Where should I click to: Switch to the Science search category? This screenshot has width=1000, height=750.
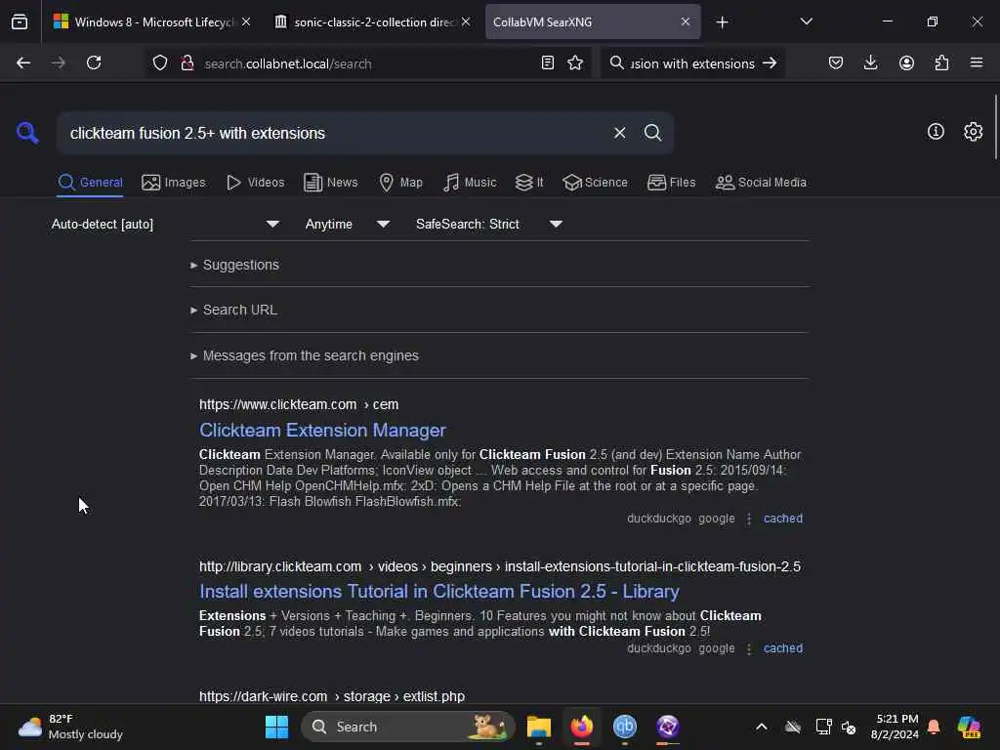click(x=595, y=183)
